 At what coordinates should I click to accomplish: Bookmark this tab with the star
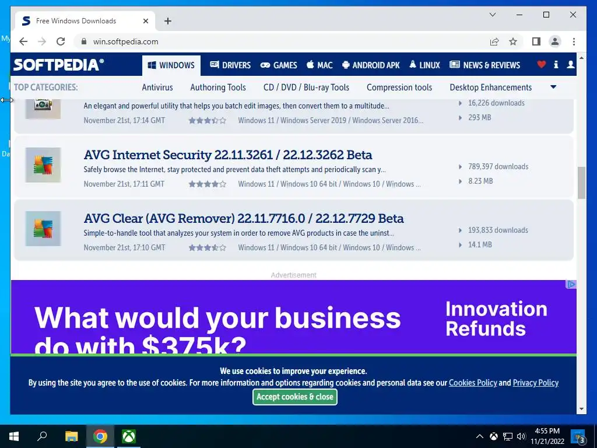click(513, 41)
